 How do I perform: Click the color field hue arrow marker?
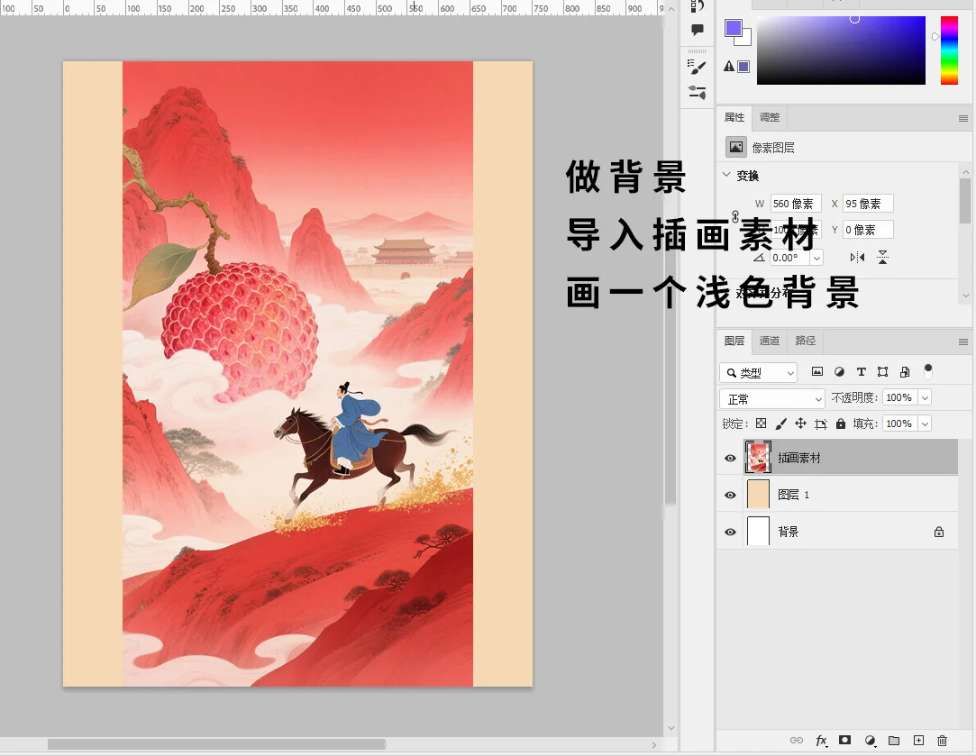tap(935, 37)
